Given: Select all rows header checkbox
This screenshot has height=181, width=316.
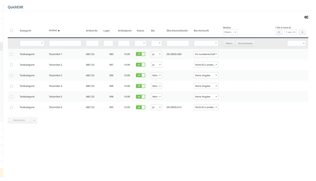Looking at the screenshot, I should point(11,31).
